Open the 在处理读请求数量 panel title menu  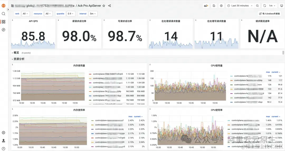tap(171, 21)
